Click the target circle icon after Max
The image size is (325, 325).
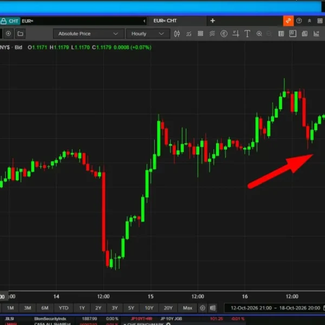[x=203, y=308]
